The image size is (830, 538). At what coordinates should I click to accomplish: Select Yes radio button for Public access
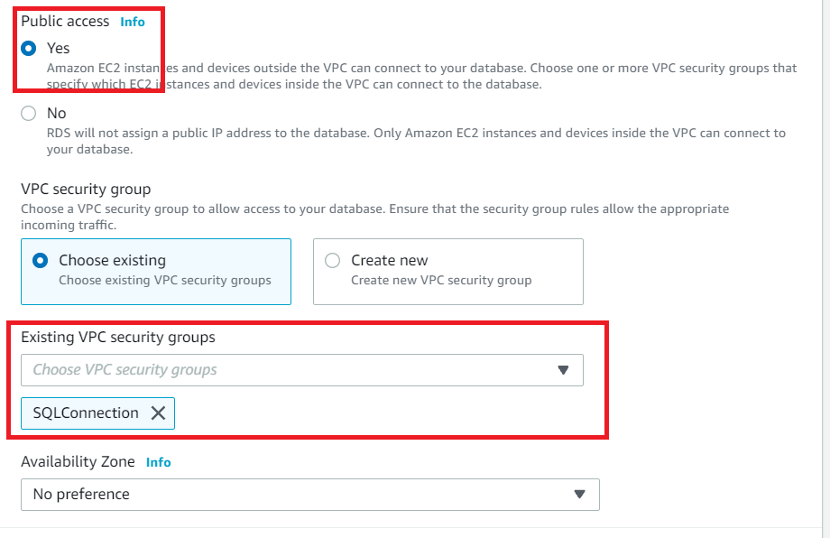click(x=29, y=48)
